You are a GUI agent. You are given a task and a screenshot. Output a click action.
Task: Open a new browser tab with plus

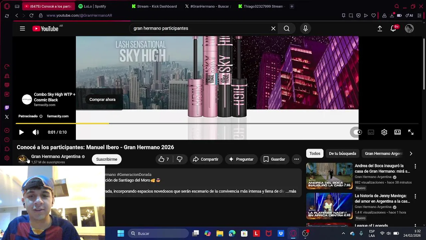(x=292, y=6)
